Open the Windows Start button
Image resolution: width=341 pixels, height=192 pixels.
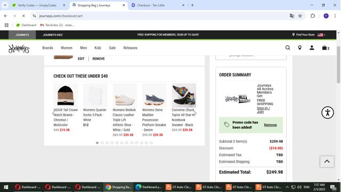click(x=6, y=187)
